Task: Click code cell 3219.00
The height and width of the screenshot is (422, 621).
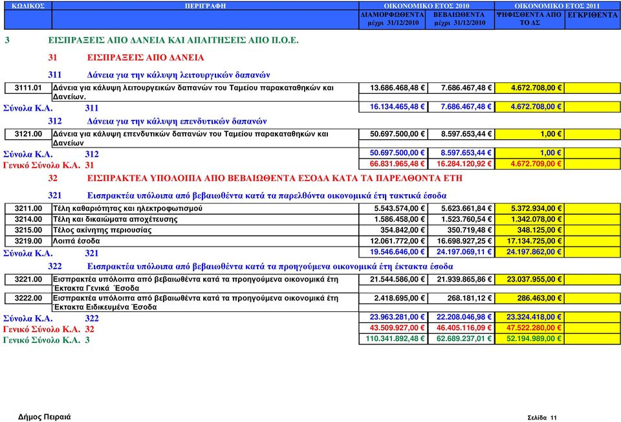Action: point(28,241)
